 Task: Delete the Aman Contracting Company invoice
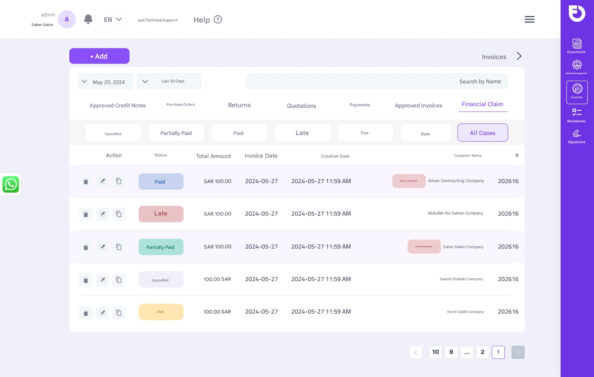(86, 182)
